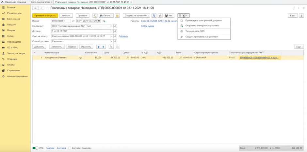
Task: Click the back navigation arrow
Action: [x=35, y=8]
